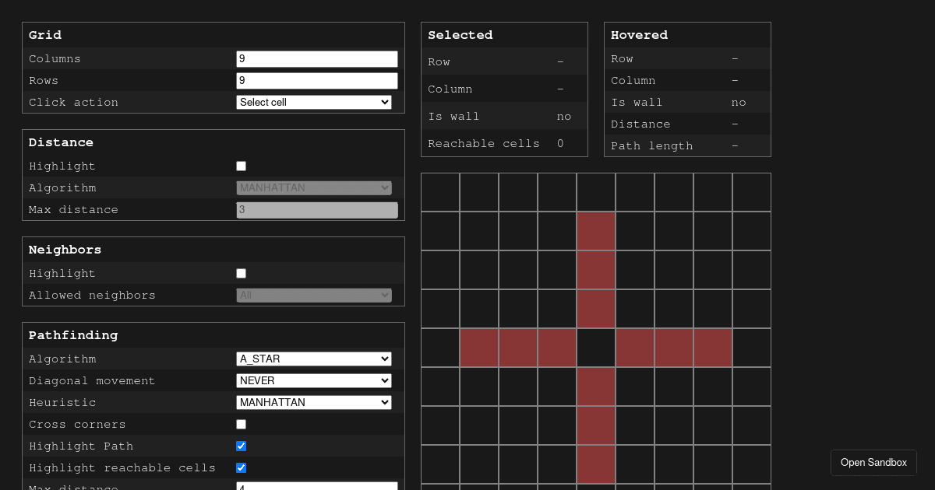Disable Highlight Path
935x490 pixels.
coord(241,446)
